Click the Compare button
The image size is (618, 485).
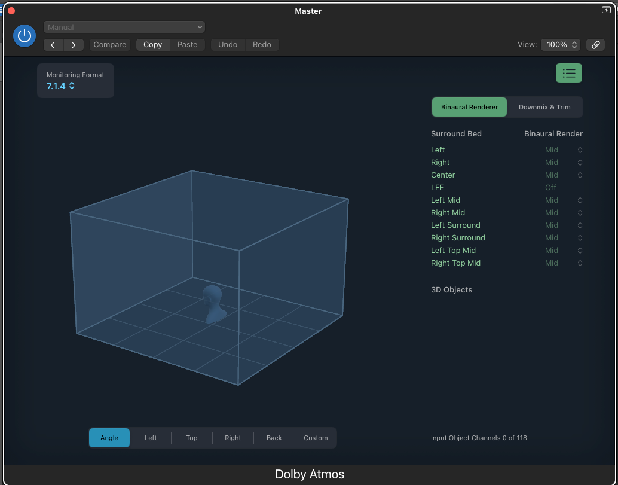click(x=109, y=45)
